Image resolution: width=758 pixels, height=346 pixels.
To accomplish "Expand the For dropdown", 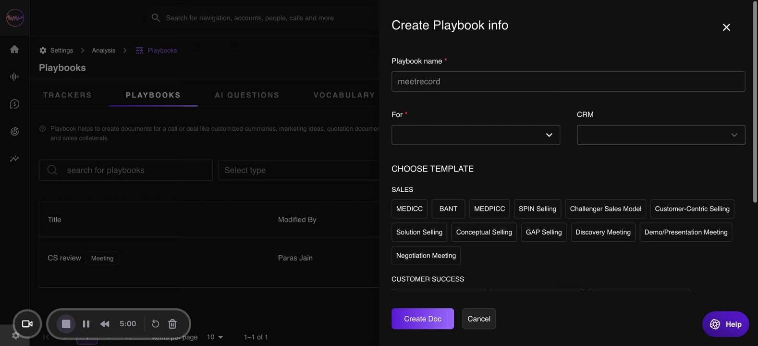I will pyautogui.click(x=476, y=135).
